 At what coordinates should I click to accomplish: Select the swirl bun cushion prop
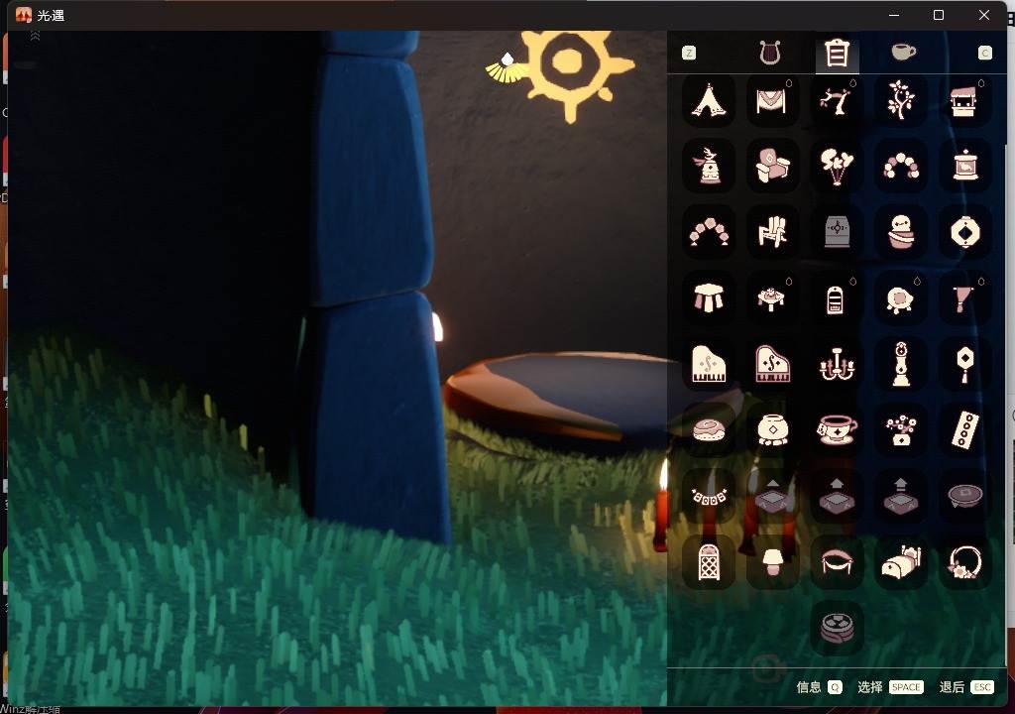pyautogui.click(x=708, y=429)
